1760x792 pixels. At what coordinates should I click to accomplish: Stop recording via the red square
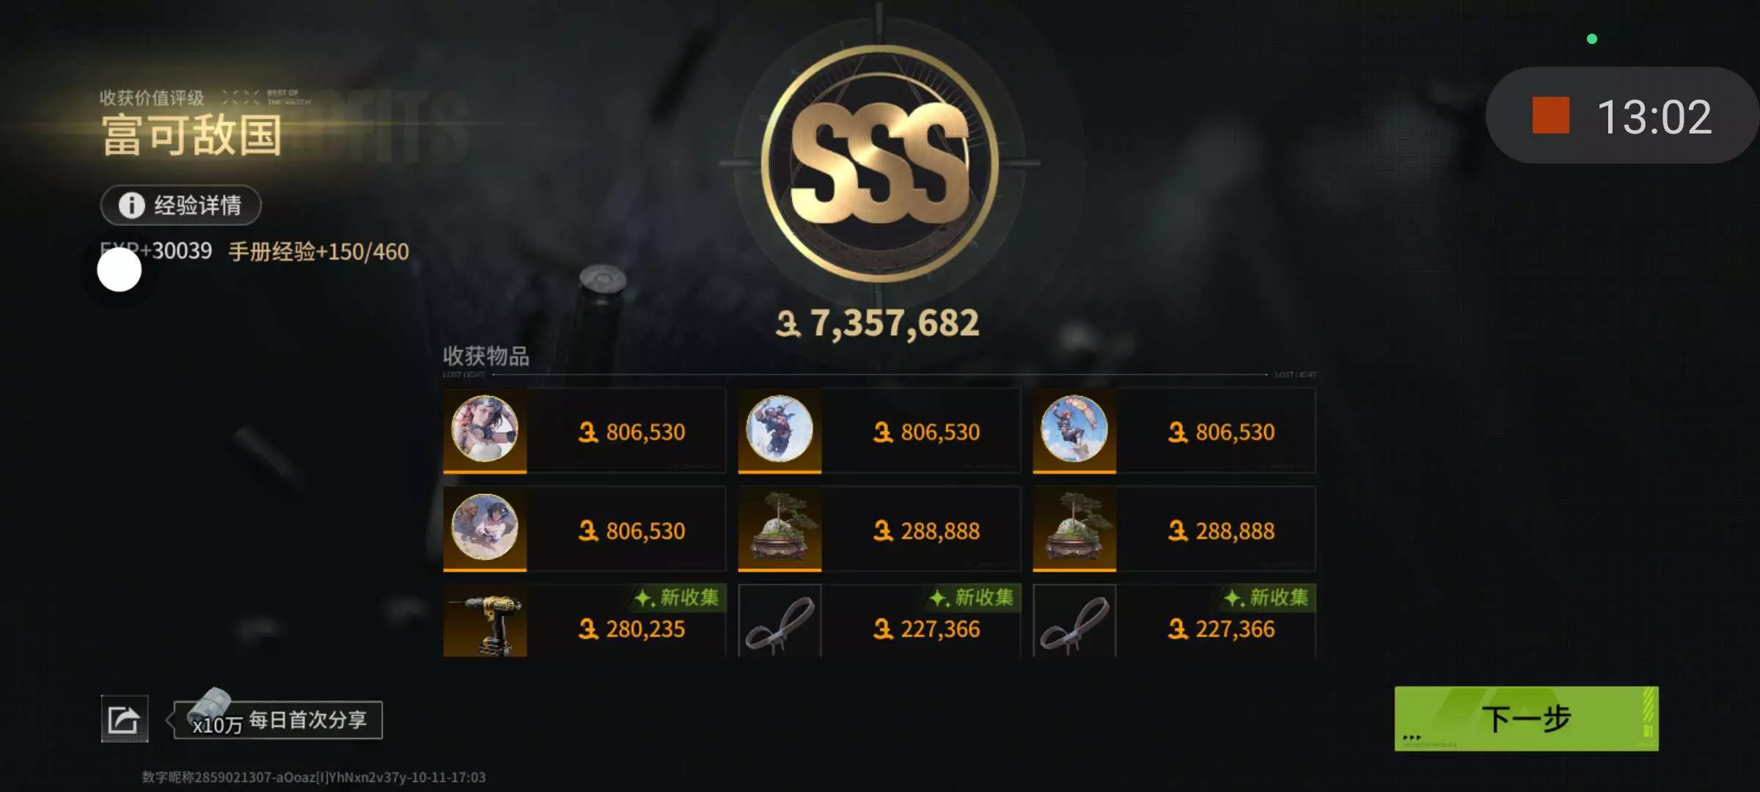(1550, 116)
